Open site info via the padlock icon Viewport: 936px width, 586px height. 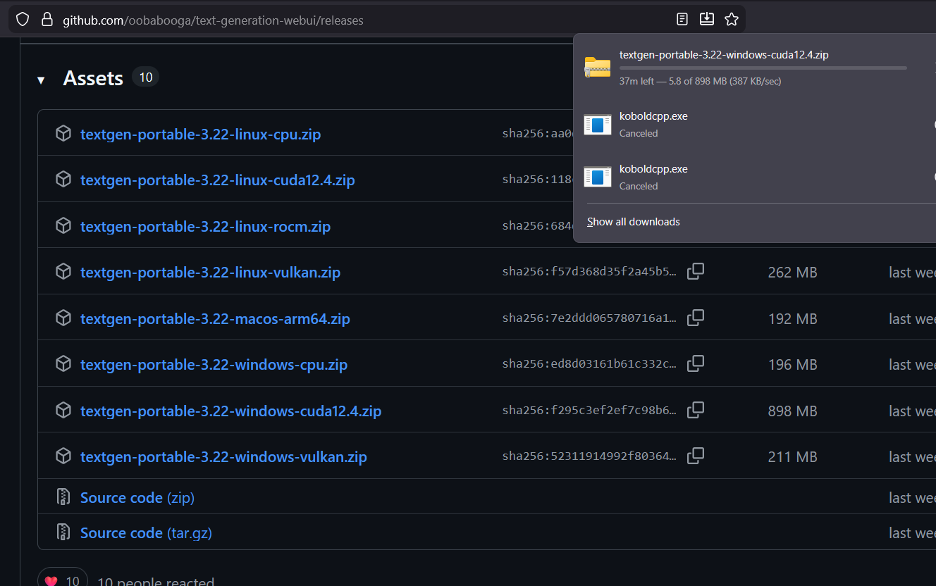click(47, 20)
